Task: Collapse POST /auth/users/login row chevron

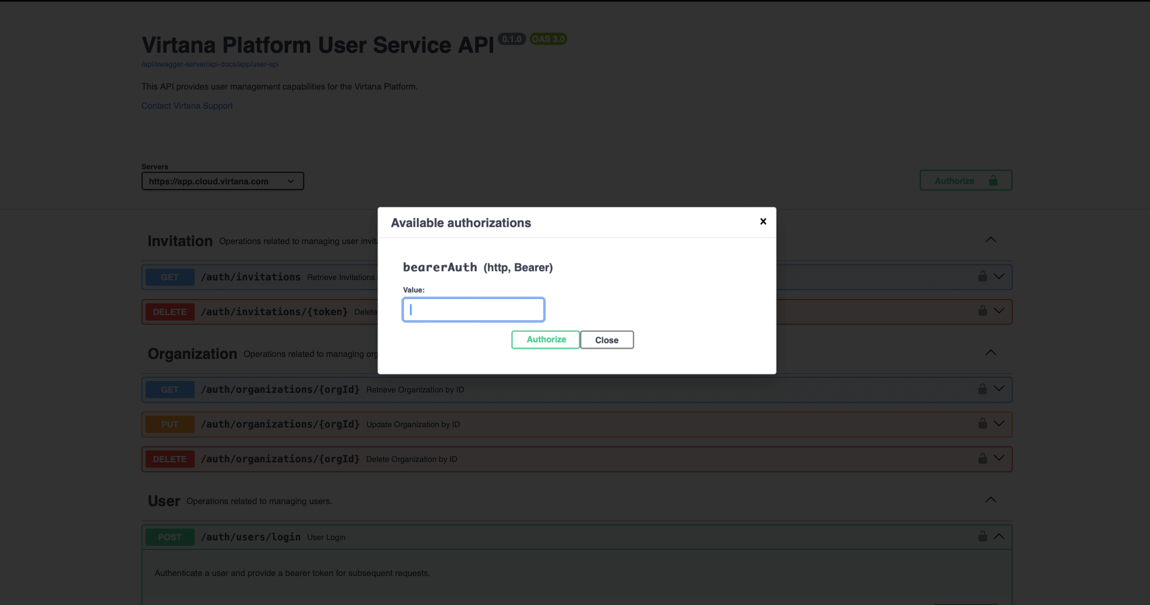Action: point(999,536)
